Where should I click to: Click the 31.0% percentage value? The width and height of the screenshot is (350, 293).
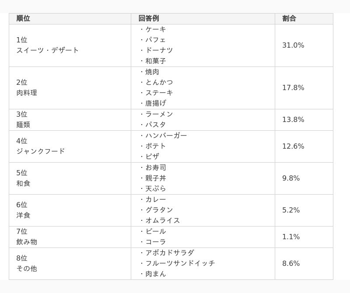293,45
